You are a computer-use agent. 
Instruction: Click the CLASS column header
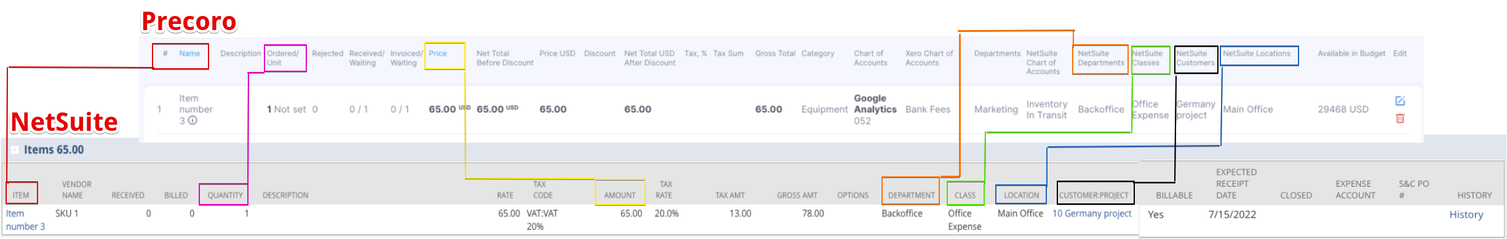[x=965, y=195]
